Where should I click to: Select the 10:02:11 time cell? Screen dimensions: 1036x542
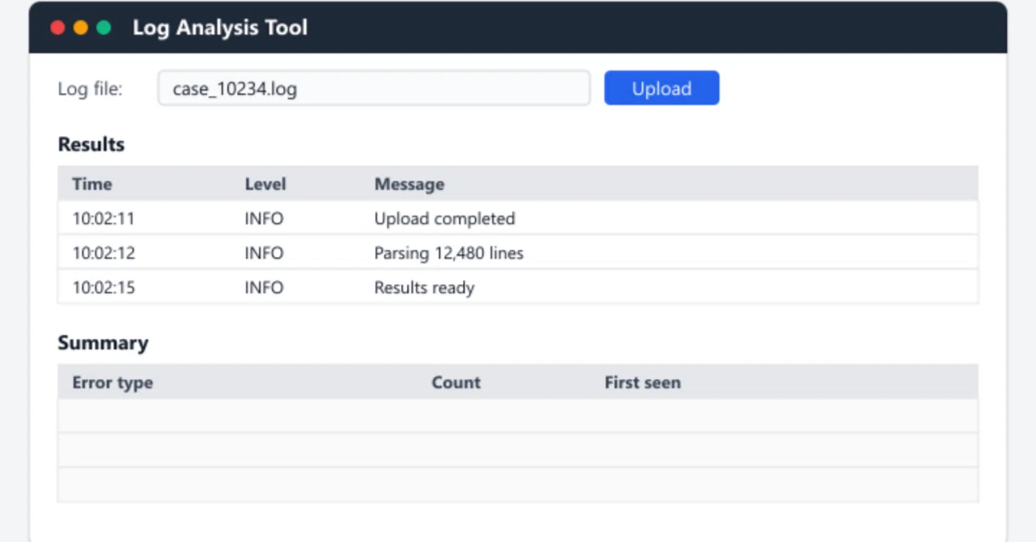(104, 218)
